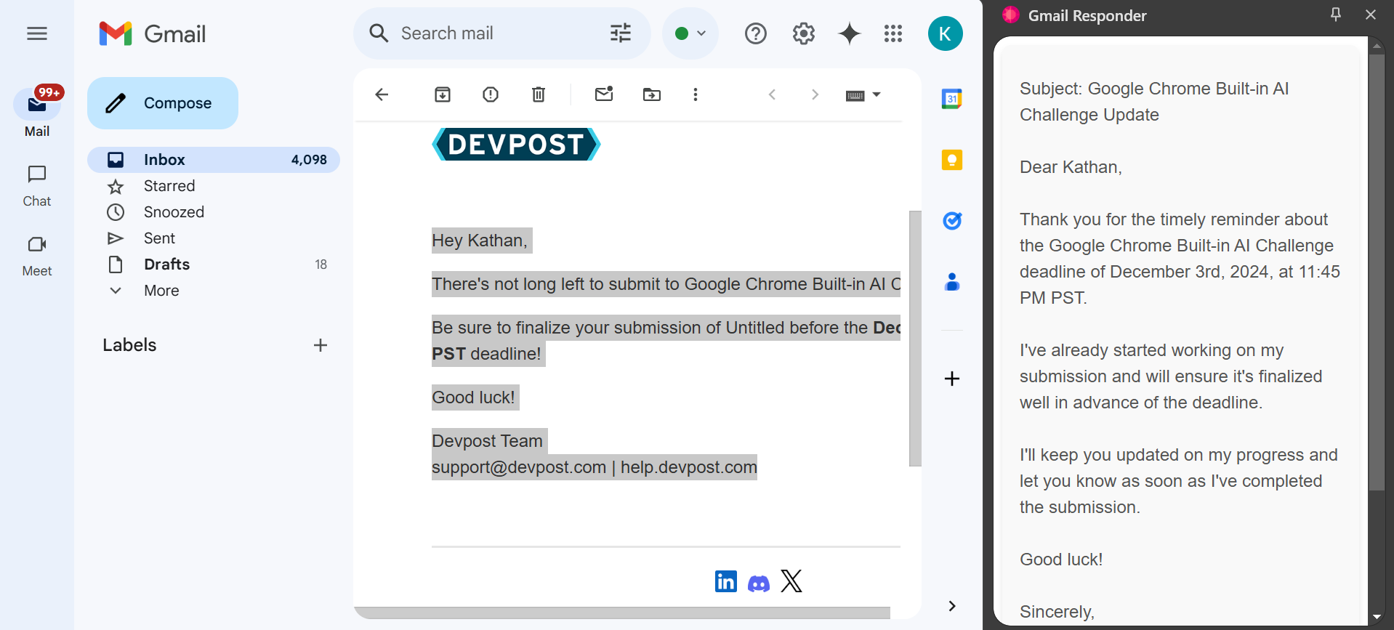The height and width of the screenshot is (630, 1394).
Task: Expand the More folders list
Action: 214,291
